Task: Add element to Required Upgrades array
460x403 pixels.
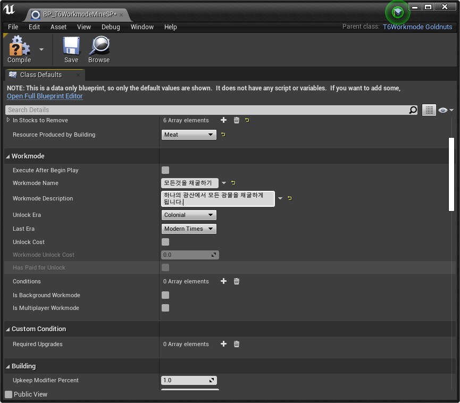Action: point(223,344)
